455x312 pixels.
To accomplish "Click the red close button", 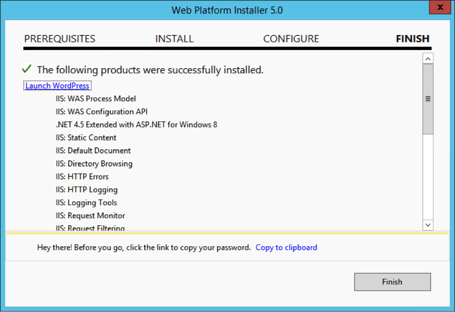I will pyautogui.click(x=440, y=7).
